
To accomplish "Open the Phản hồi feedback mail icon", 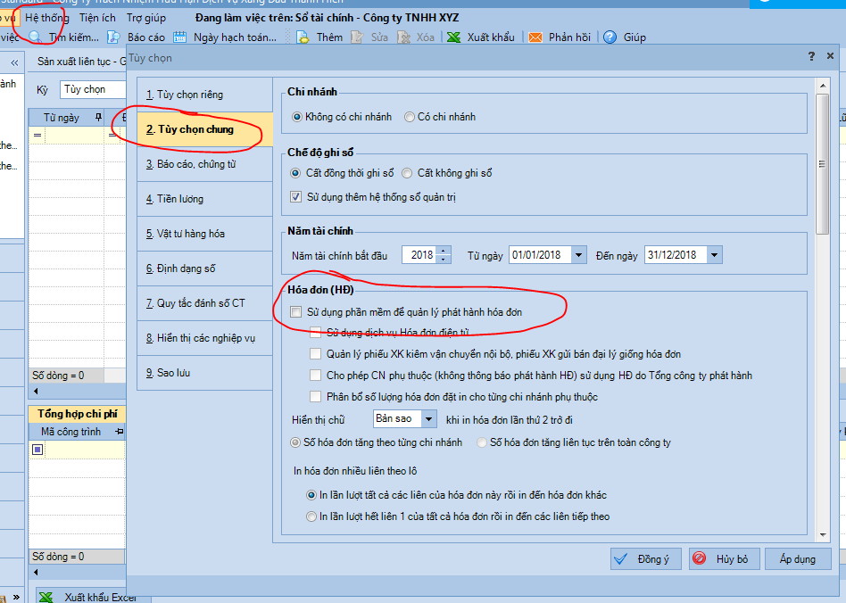I will coord(535,37).
